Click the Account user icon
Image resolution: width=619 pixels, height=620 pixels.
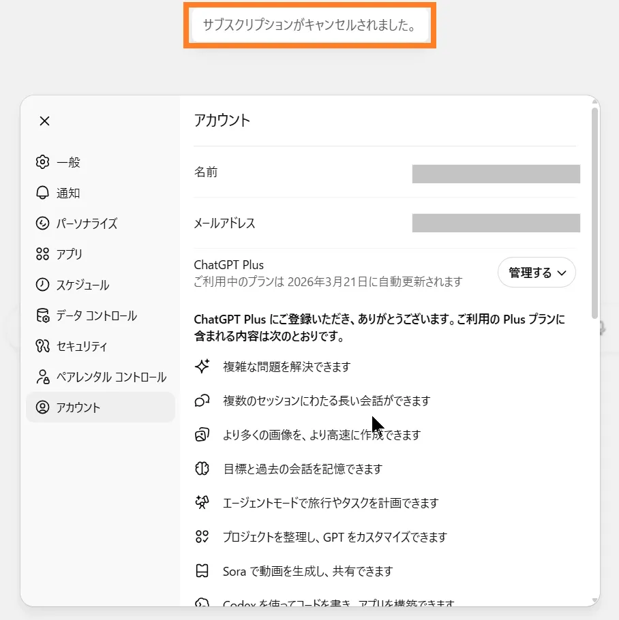point(42,407)
